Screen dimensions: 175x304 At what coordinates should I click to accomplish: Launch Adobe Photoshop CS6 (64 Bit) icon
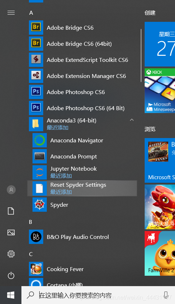(x=36, y=108)
